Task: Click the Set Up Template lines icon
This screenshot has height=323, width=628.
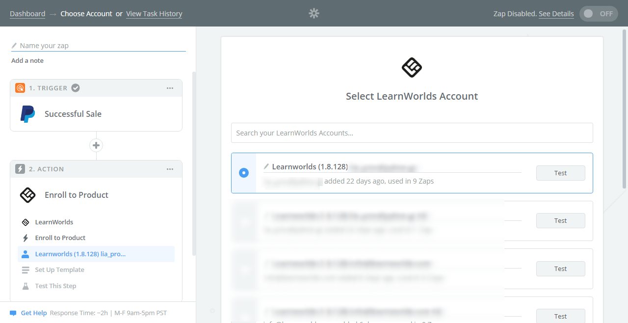Action: 26,270
